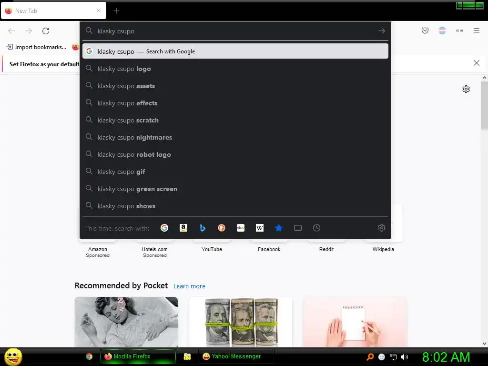
Task: Search this time with Amazon icon
Action: click(183, 228)
